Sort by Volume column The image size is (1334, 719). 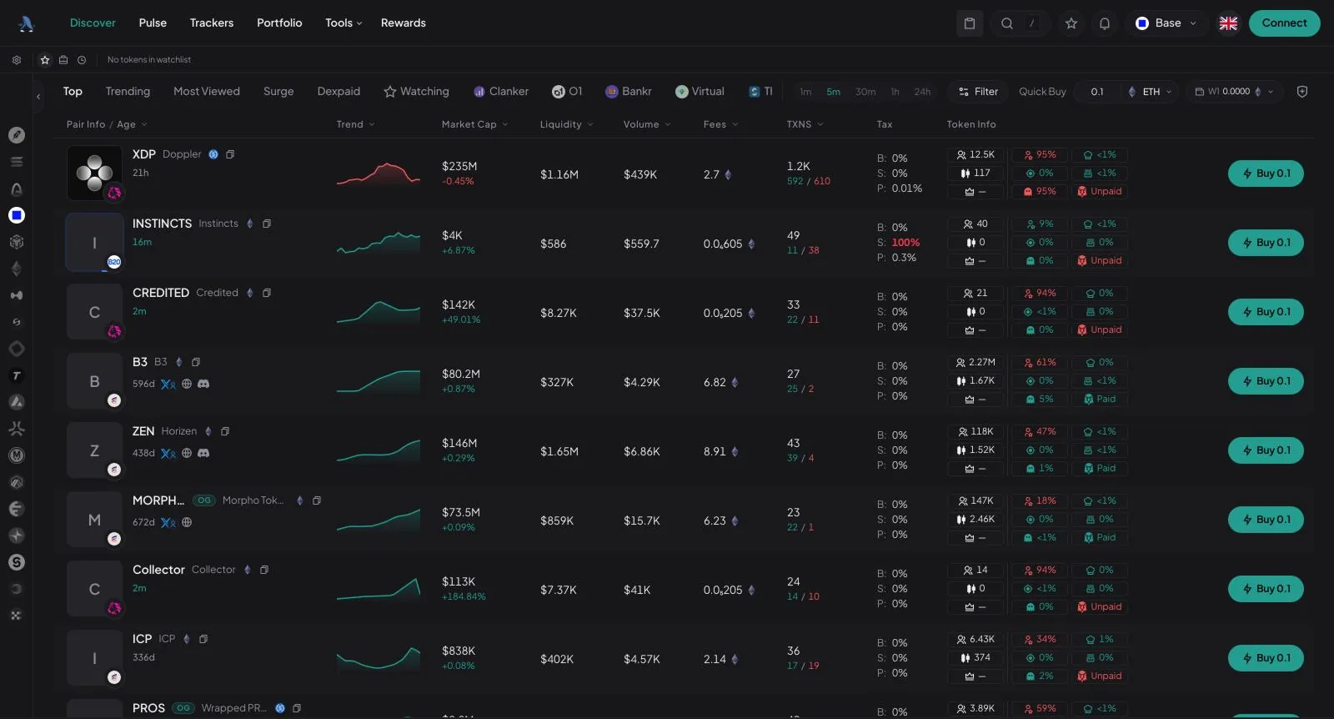tap(647, 124)
